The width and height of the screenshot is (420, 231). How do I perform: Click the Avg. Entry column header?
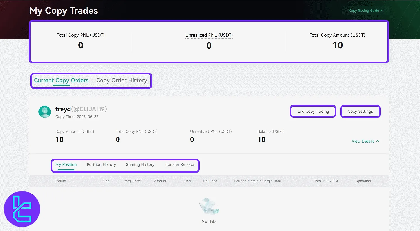(x=133, y=181)
